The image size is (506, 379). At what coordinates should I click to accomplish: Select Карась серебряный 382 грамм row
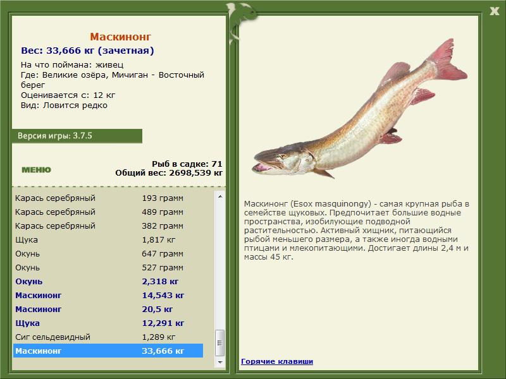108,226
